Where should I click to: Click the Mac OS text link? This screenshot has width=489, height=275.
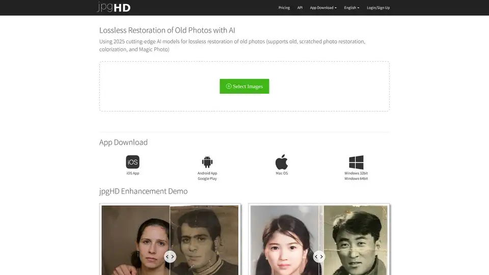[x=282, y=173]
